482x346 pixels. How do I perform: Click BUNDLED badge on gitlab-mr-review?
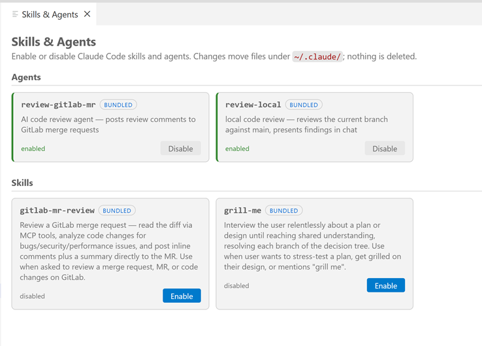(117, 210)
